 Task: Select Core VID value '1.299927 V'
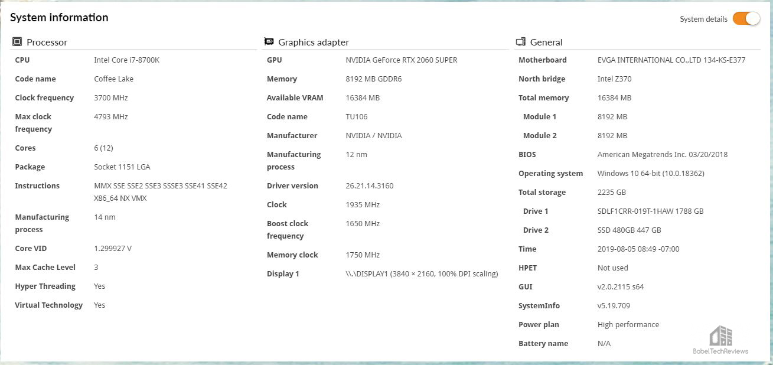tap(113, 248)
